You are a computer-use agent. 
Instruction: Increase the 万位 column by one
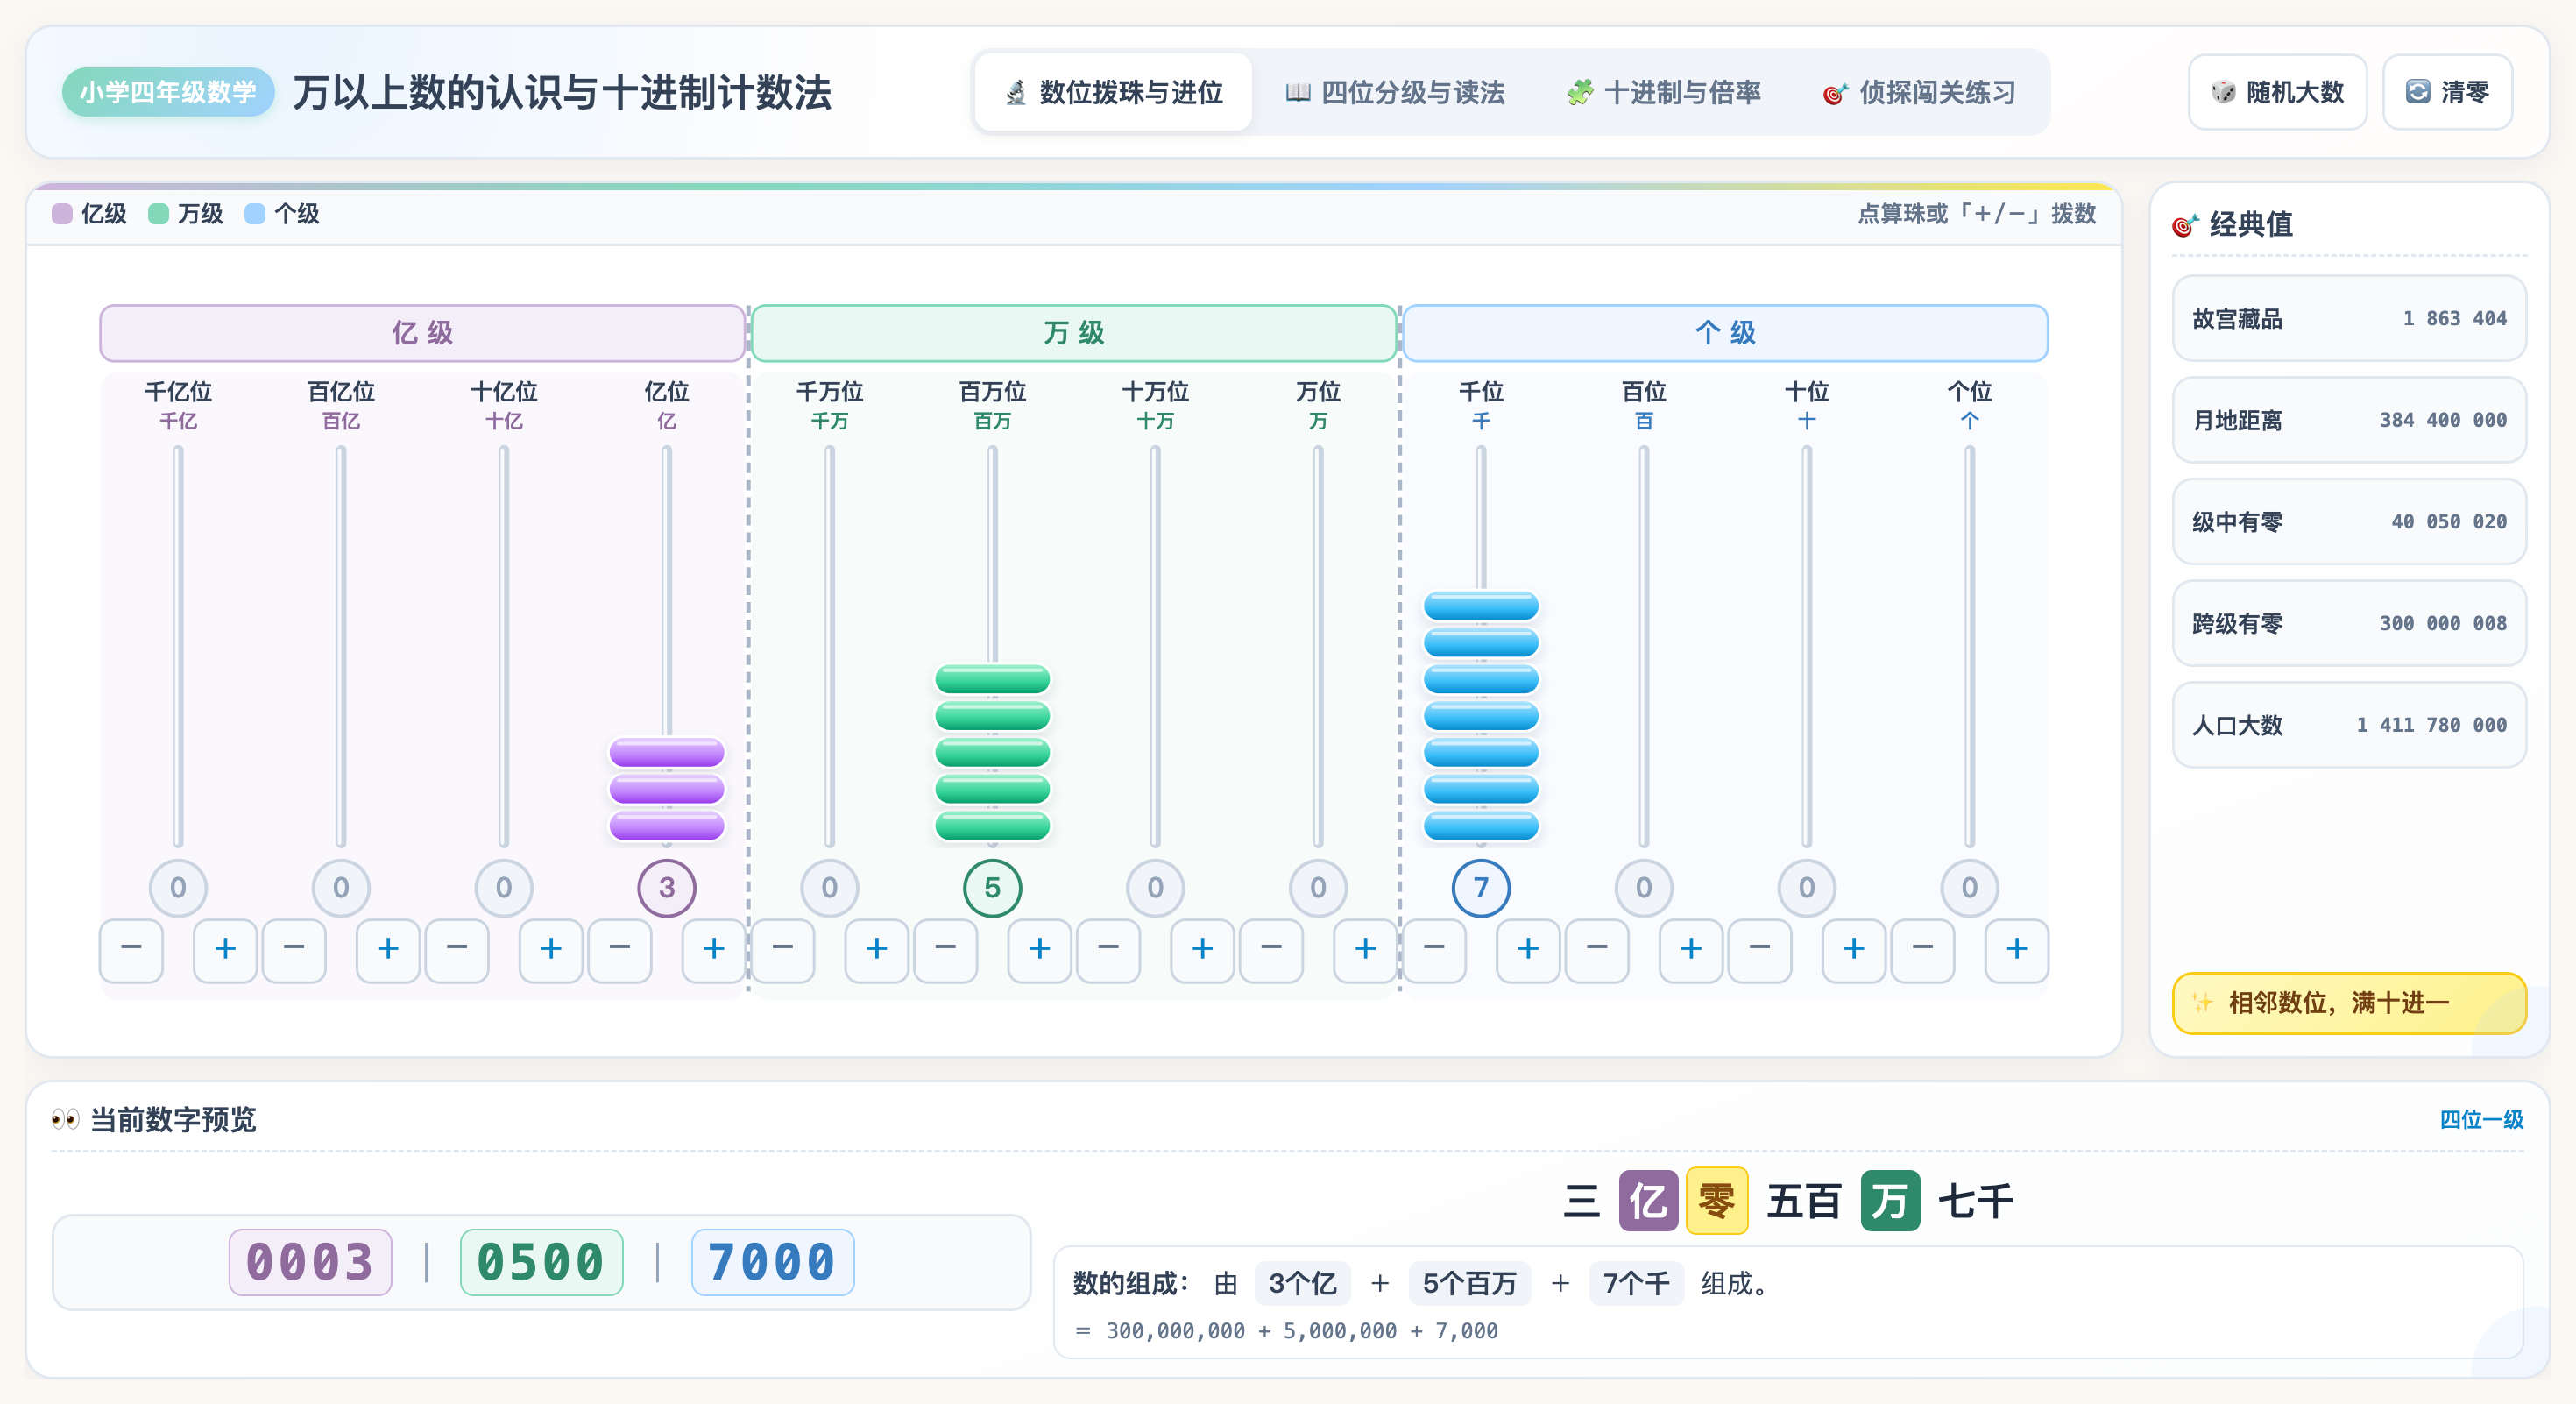click(x=1366, y=950)
